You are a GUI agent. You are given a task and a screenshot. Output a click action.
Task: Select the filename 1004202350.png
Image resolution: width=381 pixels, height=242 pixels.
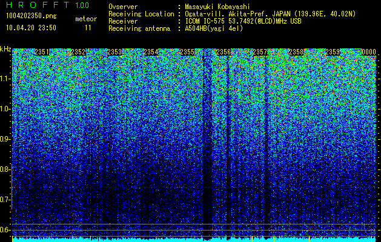[x=31, y=16]
